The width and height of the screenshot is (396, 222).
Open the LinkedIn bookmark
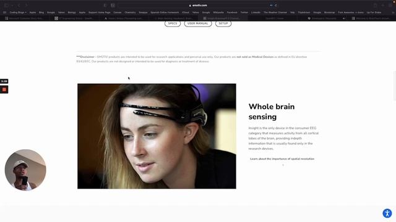[256, 12]
